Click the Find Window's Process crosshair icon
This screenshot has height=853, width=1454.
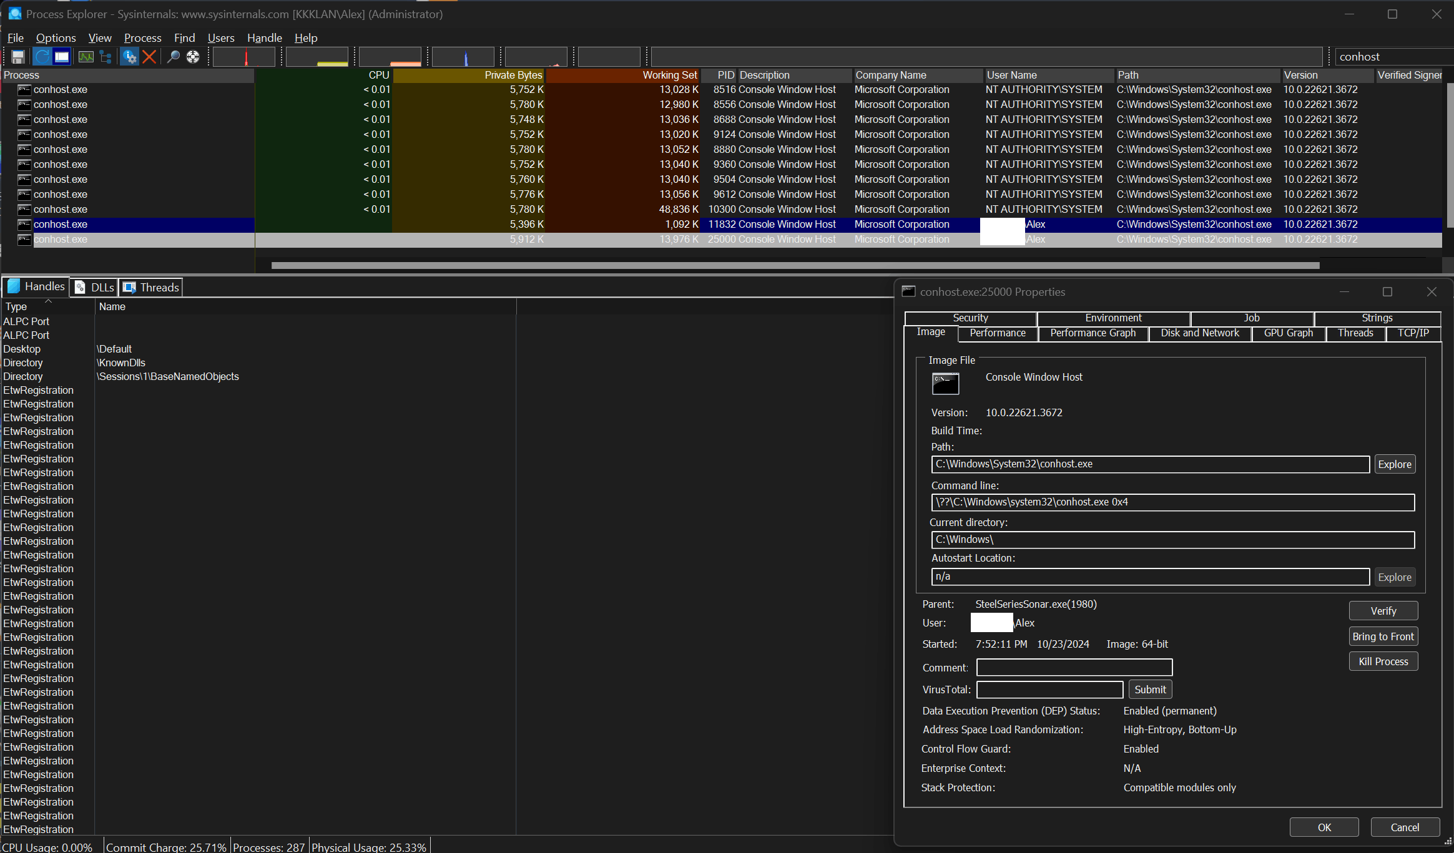pos(193,57)
